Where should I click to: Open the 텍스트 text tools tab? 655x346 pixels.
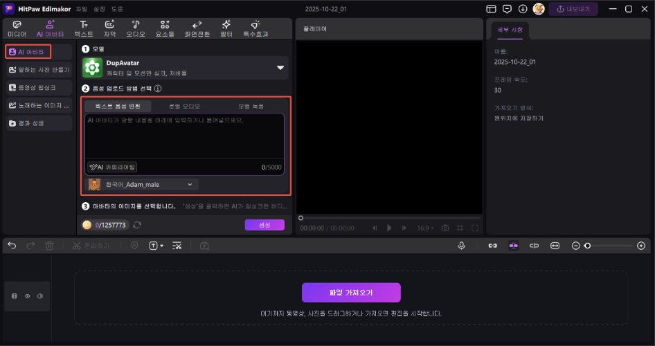pos(84,29)
